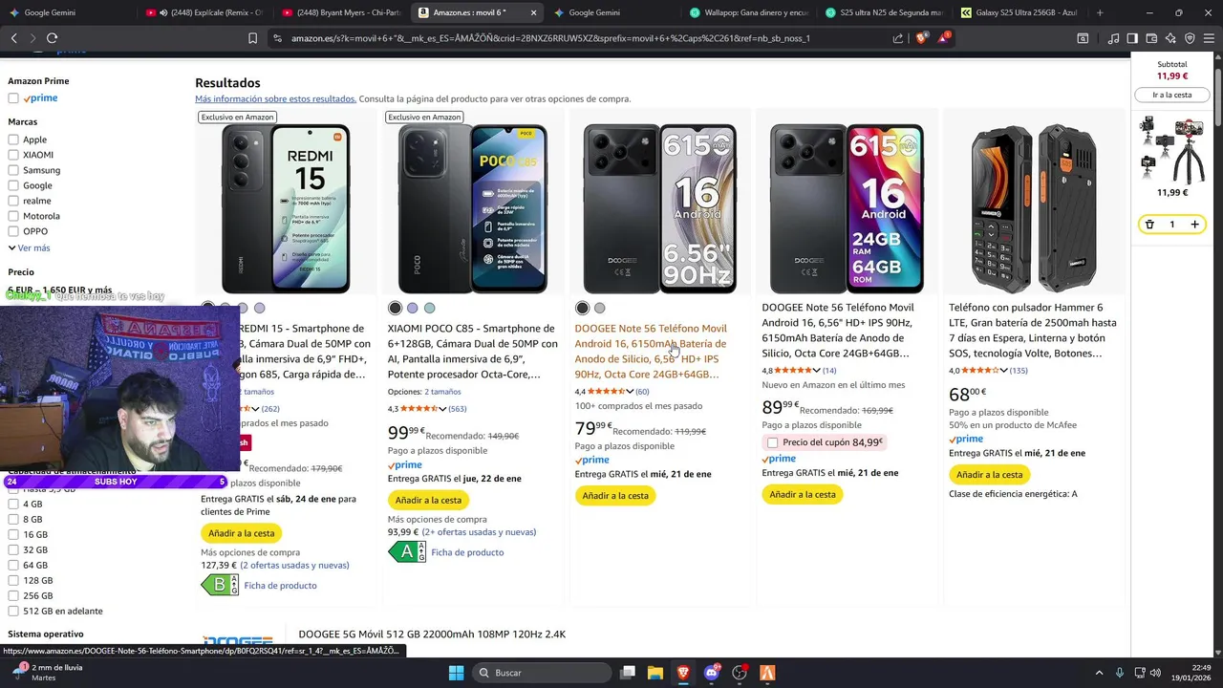Tick the 84,99€ coupon checkbox
The image size is (1223, 688).
pos(772,442)
